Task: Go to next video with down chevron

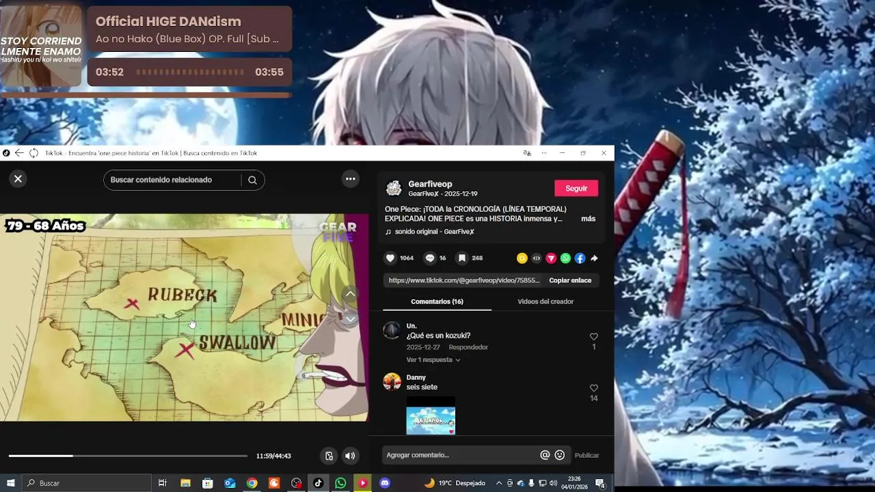Action: pyautogui.click(x=350, y=319)
